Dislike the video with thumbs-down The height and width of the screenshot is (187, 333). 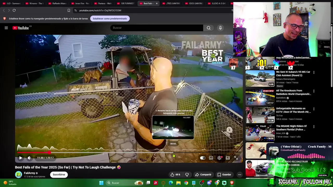(187, 175)
